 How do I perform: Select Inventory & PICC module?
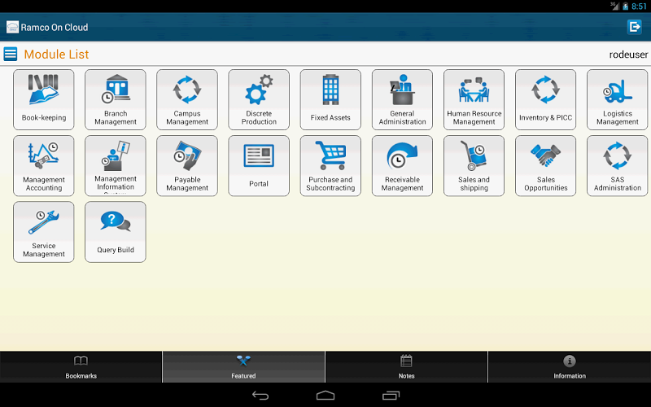[x=545, y=99]
